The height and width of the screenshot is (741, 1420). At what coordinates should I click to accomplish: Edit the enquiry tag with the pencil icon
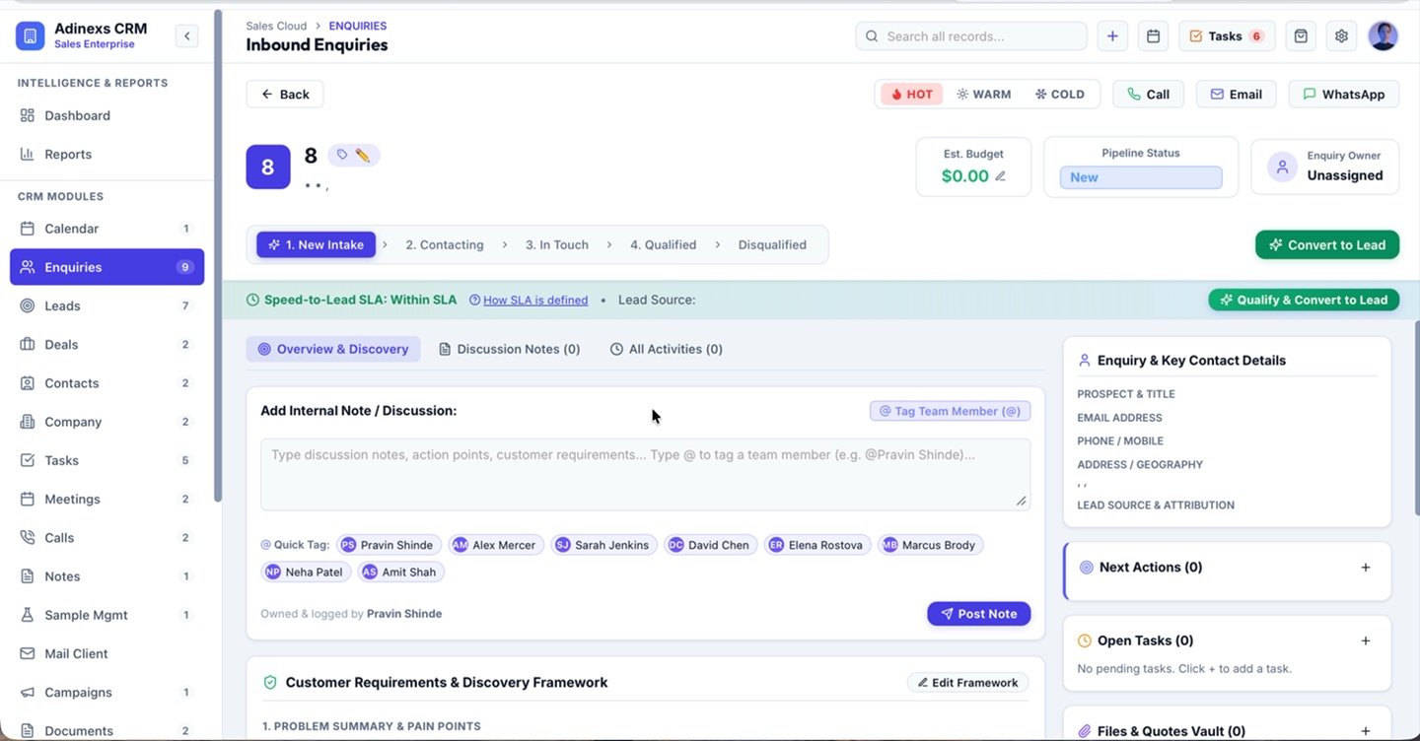pyautogui.click(x=363, y=155)
